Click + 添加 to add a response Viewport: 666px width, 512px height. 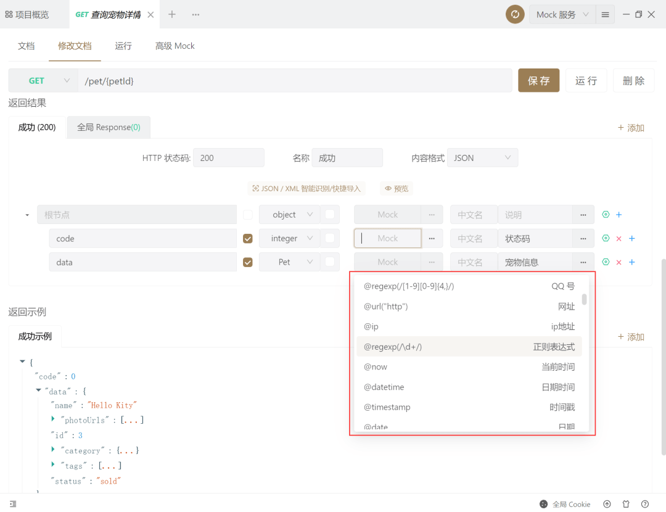631,128
